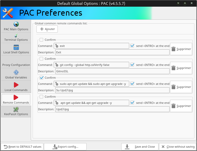
Task: Minimize the window using the title bar down-arrow button
Action: [178, 3]
